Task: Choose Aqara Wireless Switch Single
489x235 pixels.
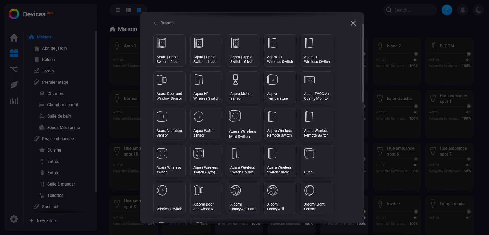Action: click(x=280, y=161)
